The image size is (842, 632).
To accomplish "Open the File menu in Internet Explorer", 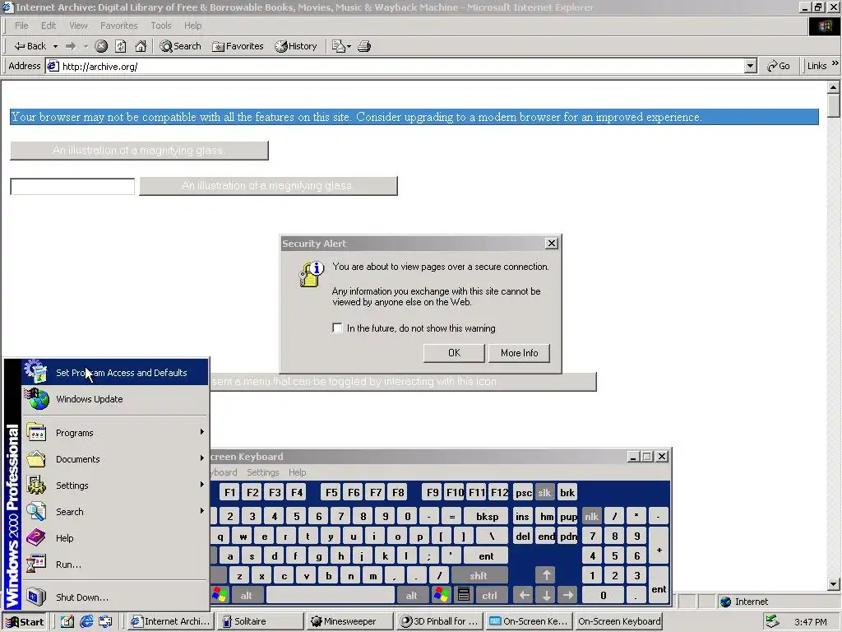I will [x=21, y=26].
